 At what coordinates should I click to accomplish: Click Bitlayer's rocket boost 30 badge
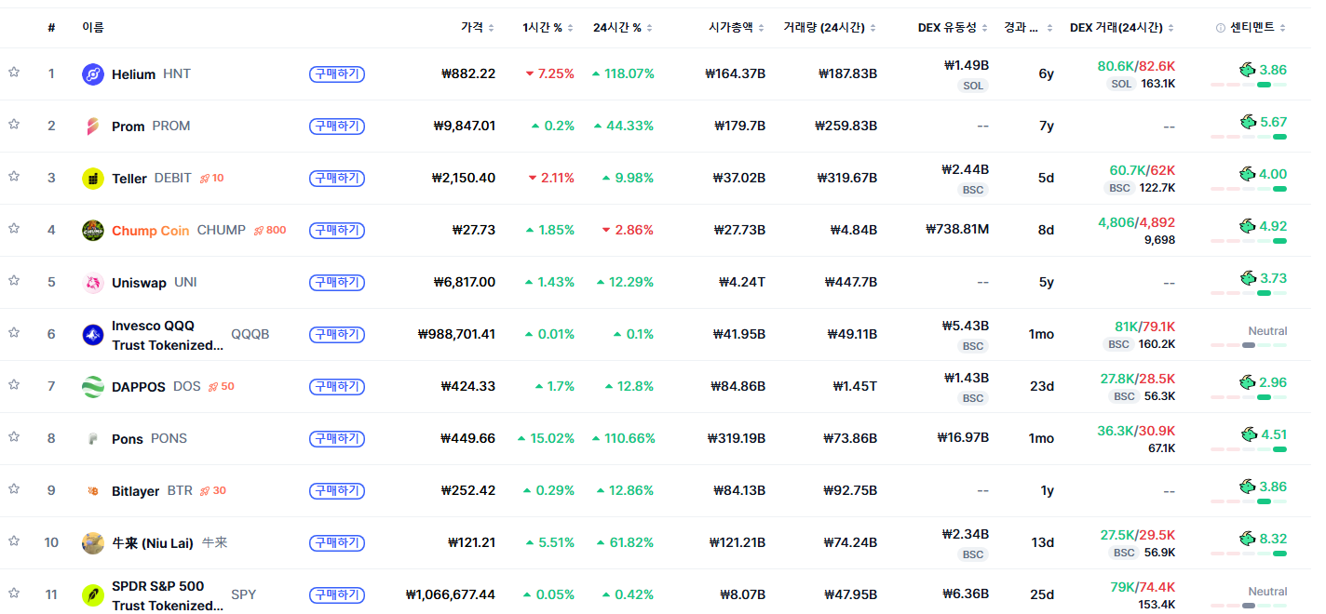point(213,490)
